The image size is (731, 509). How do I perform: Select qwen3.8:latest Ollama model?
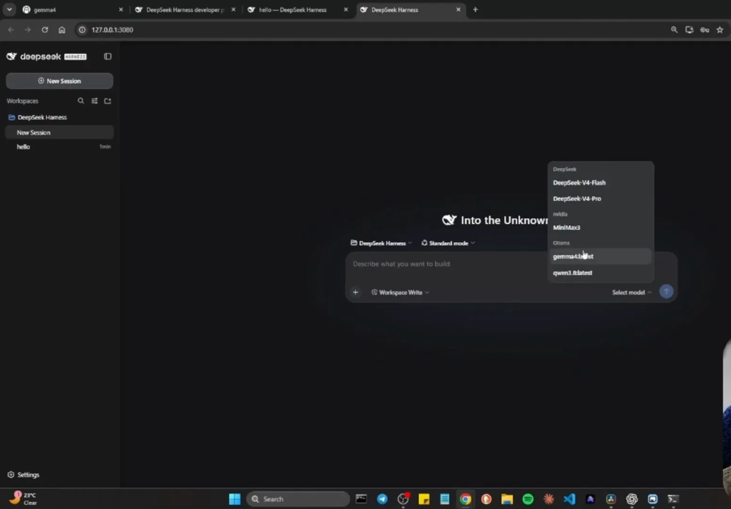[600, 273]
